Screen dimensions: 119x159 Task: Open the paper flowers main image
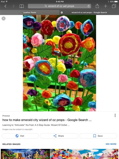pyautogui.click(x=59, y=63)
